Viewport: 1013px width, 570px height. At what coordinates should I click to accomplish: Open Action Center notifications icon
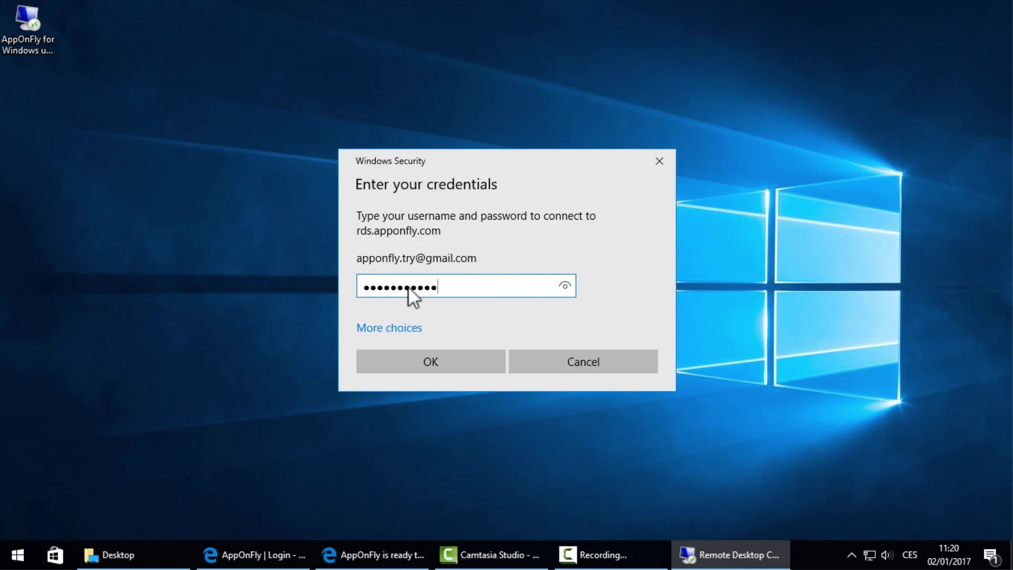point(991,556)
